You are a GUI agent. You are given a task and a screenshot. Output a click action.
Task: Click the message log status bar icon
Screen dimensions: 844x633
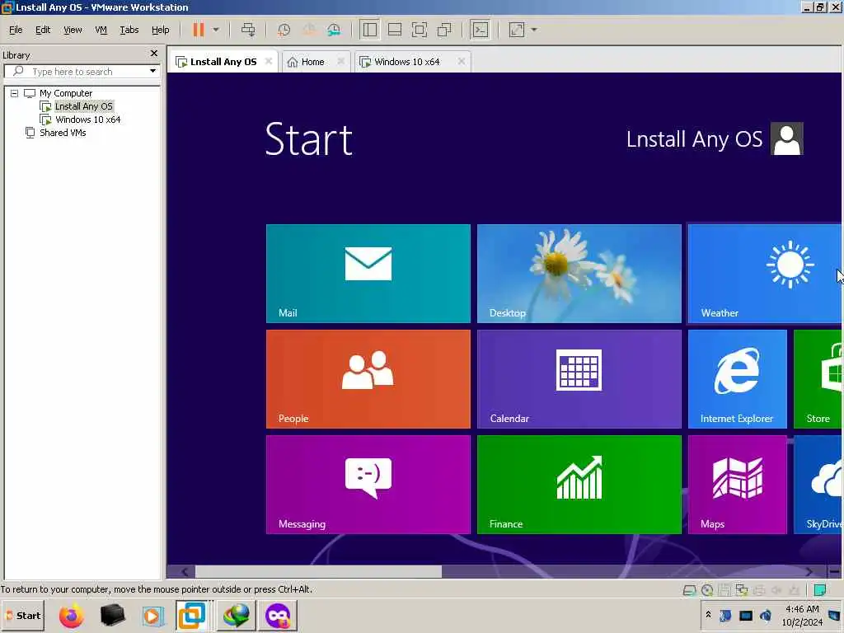tap(820, 590)
